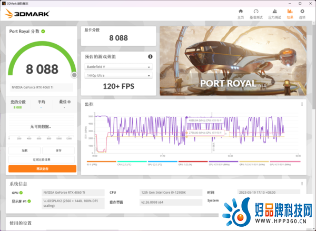
Task: Toggle the purple CPU 时钟频率 legend
Action: (x=223, y=163)
